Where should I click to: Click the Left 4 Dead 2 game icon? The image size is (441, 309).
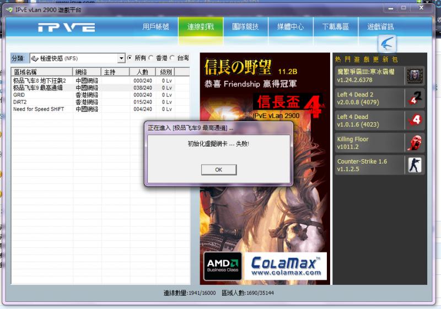415,97
